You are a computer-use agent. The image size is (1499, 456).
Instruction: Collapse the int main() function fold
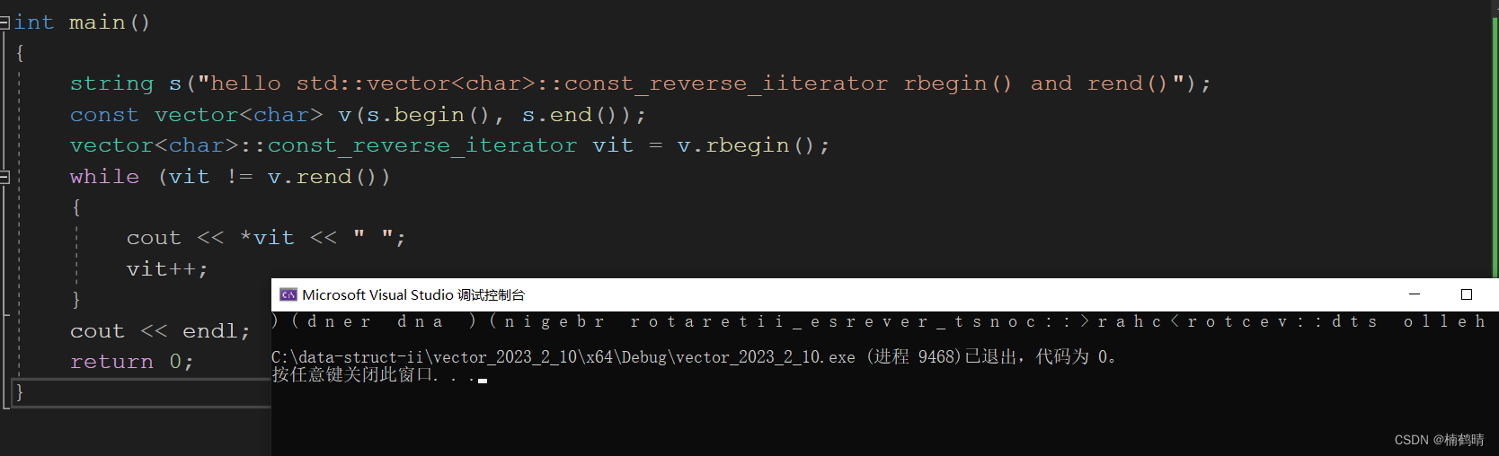(x=4, y=23)
